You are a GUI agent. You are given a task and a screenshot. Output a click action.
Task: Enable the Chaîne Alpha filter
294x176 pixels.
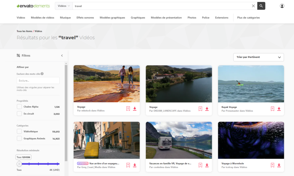(x=19, y=107)
